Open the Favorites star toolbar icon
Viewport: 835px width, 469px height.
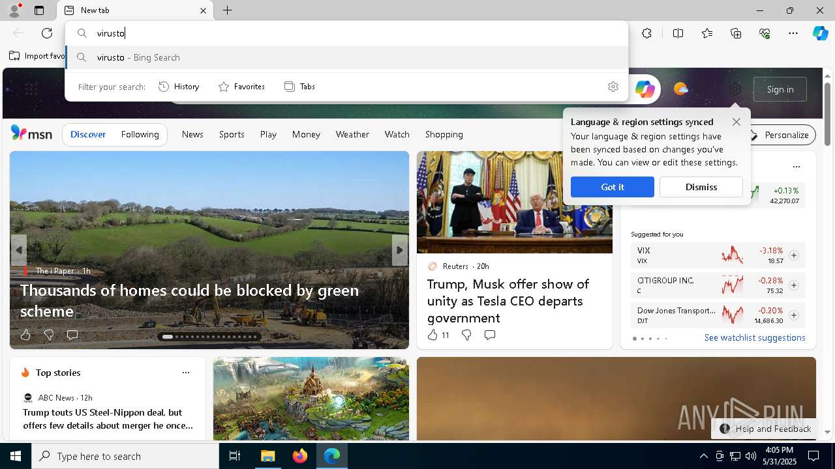coord(707,33)
